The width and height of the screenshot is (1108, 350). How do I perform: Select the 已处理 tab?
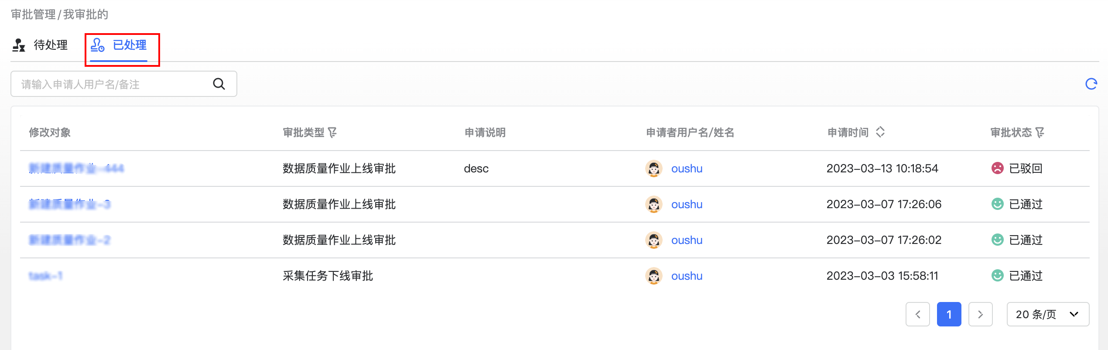coord(119,45)
